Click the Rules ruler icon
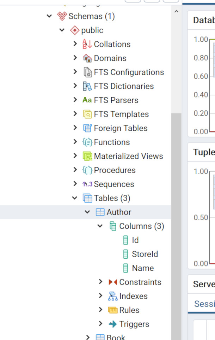215x340 pixels. click(112, 310)
